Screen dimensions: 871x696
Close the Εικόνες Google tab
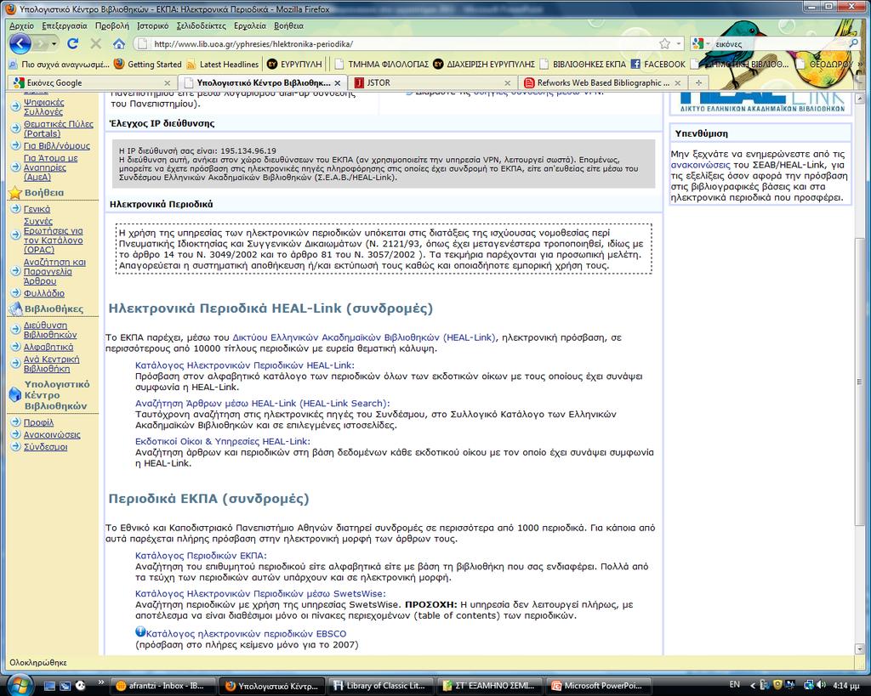coord(168,82)
